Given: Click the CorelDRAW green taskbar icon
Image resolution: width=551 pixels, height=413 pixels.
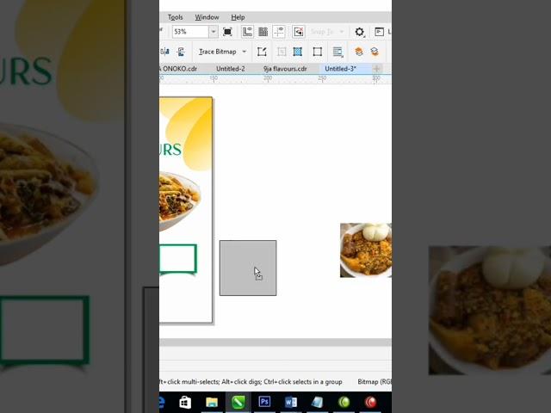Looking at the screenshot, I should [238, 403].
